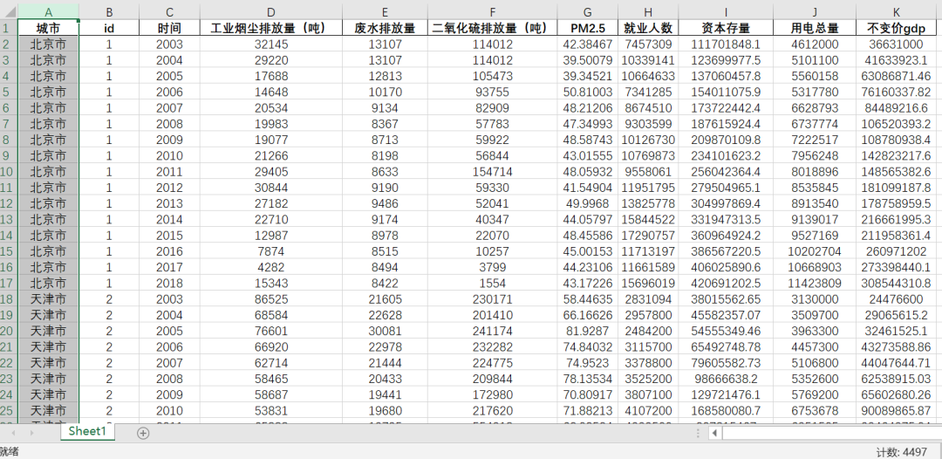Viewport: 942px width, 459px height.
Task: Select cell with value 50.81003
Action: tap(588, 92)
